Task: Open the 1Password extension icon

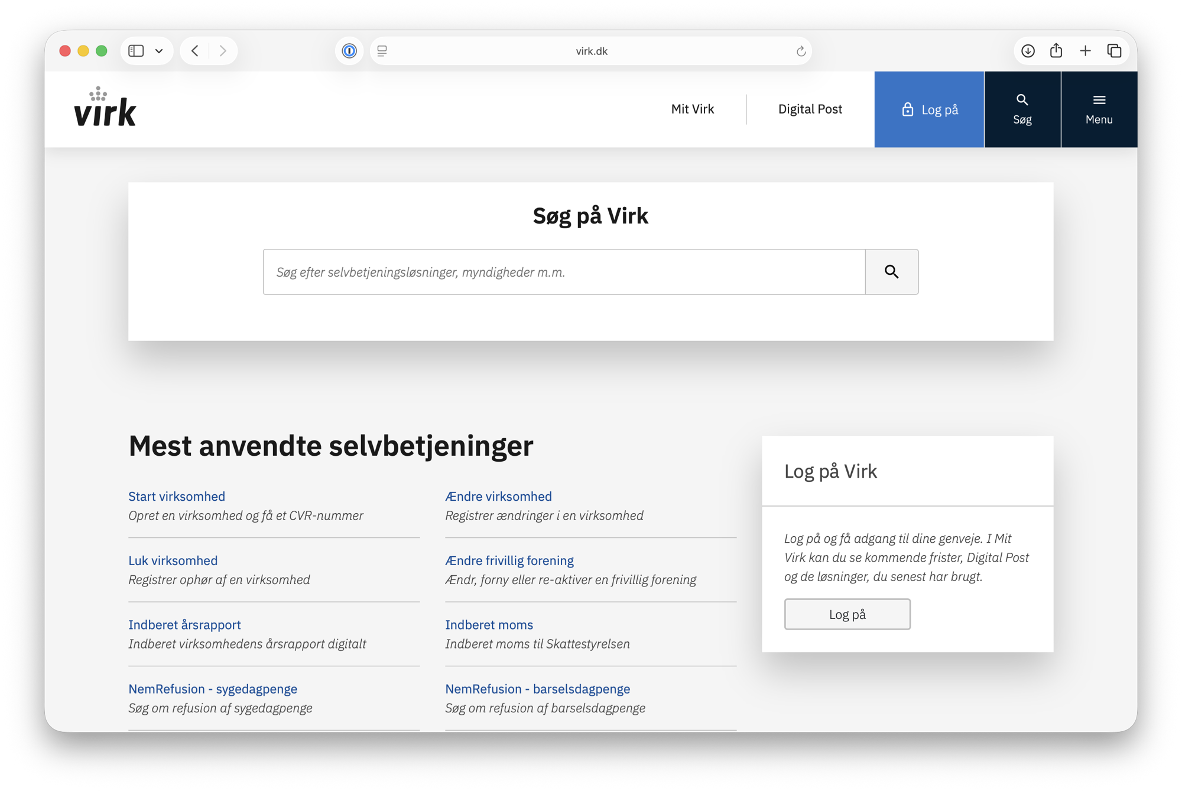Action: click(x=349, y=51)
